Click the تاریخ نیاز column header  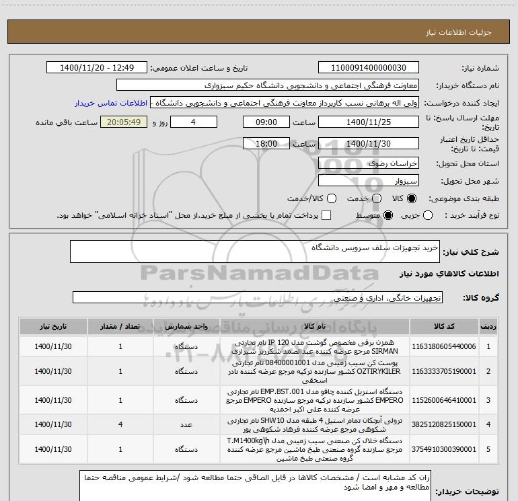tap(53, 326)
